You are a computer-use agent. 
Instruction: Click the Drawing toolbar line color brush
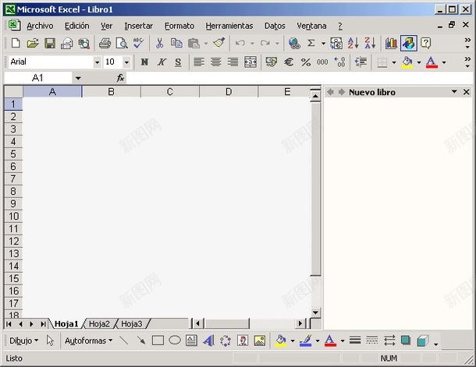coord(306,341)
